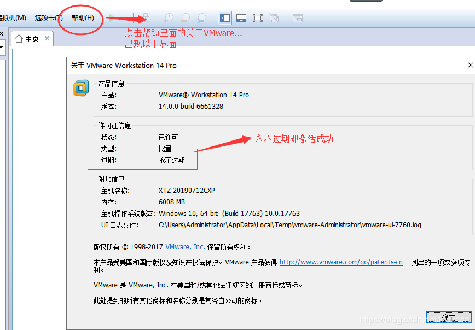The image size is (475, 330).
Task: Click the 许可证信息 group heading
Action: click(114, 126)
